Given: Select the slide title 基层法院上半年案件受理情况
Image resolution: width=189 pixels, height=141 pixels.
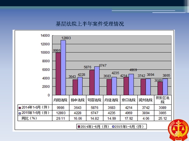Looking at the screenshot, I should point(90,24).
